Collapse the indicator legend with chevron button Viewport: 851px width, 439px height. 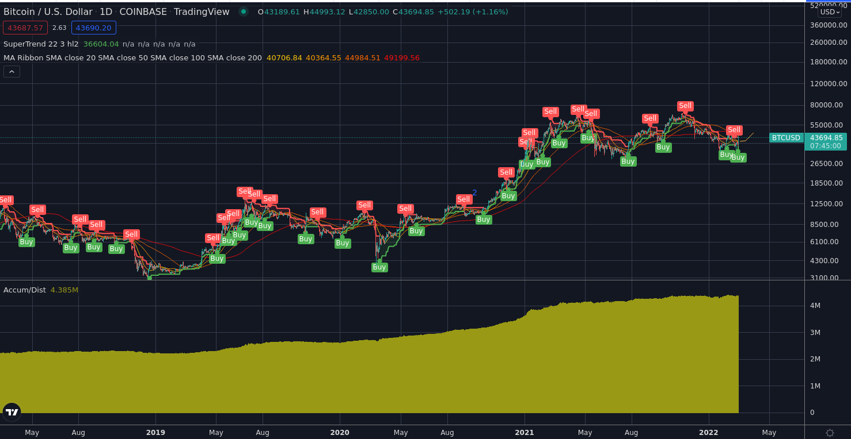tap(12, 72)
